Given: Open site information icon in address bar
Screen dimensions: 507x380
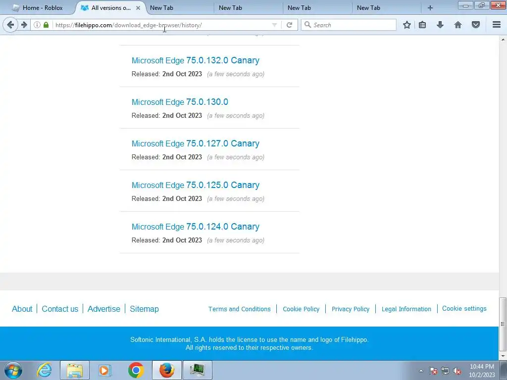Looking at the screenshot, I should (37, 25).
